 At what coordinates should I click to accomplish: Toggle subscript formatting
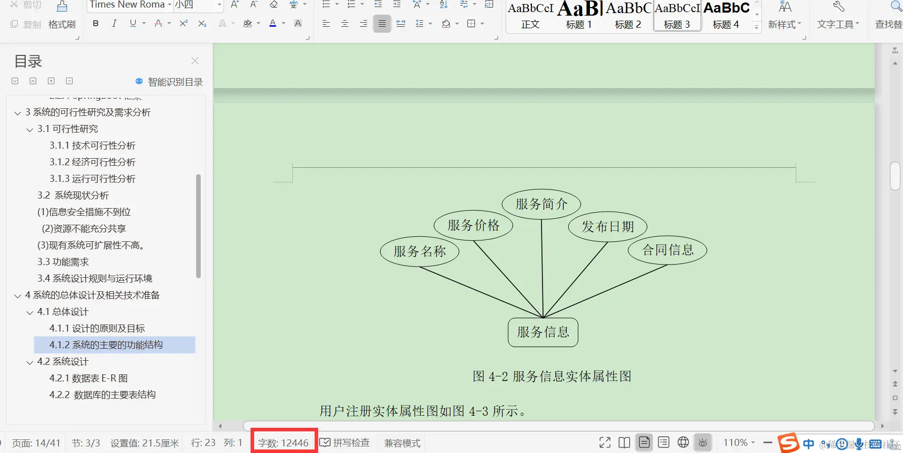(x=202, y=24)
